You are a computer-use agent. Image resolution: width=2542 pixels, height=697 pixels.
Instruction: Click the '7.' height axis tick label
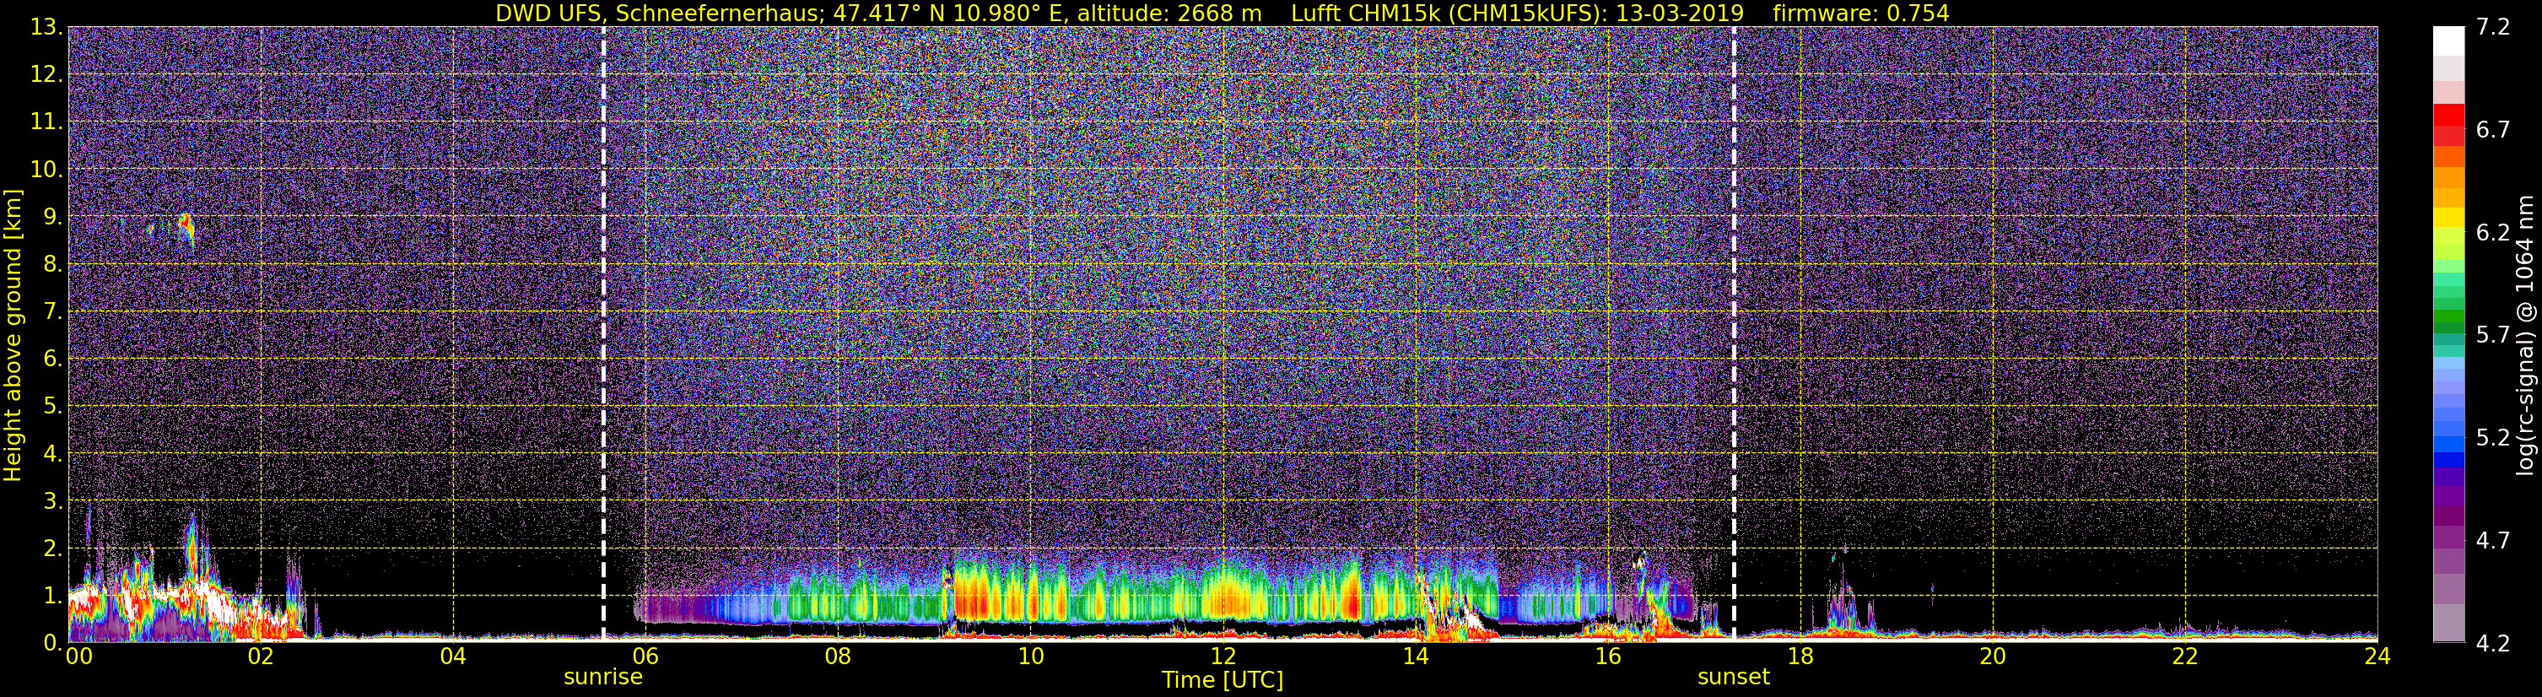[52, 312]
